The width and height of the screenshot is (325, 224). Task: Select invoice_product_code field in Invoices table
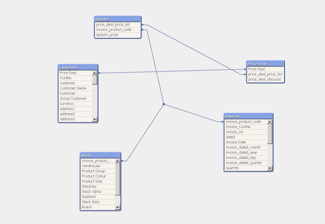(x=246, y=121)
